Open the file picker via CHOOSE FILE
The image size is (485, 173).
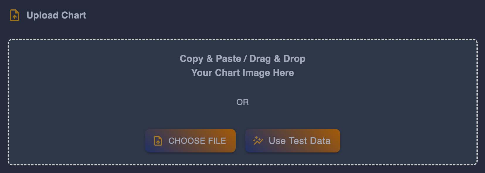pos(190,141)
